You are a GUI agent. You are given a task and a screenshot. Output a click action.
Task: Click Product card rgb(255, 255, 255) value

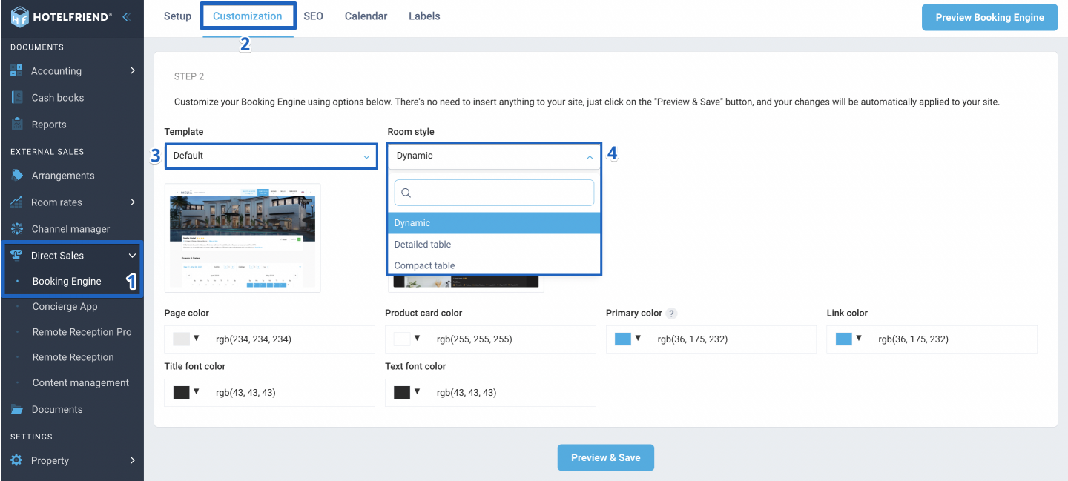click(x=474, y=339)
